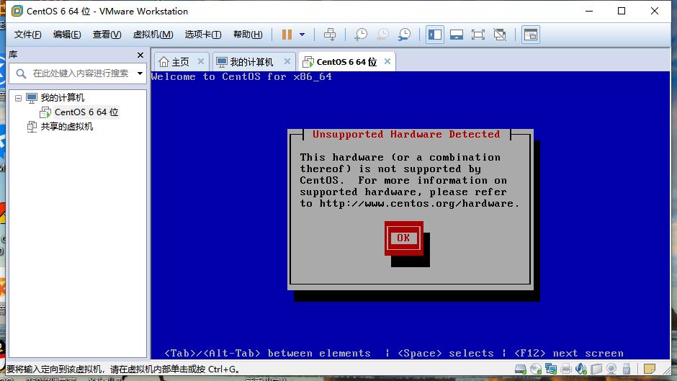The height and width of the screenshot is (381, 677).
Task: Minimize the VMware Workstation window
Action: [x=589, y=12]
